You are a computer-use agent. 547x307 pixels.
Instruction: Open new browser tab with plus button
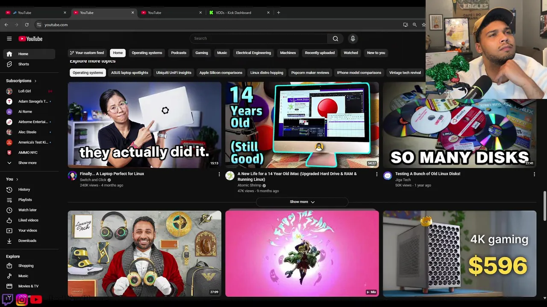pos(278,12)
